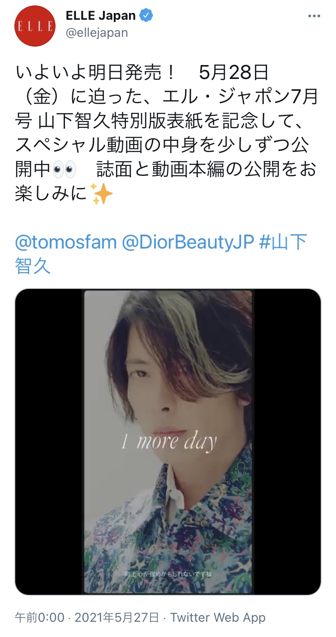This screenshot has width=336, height=637.
Task: Click the Twitter Web App source link
Action: (x=218, y=618)
